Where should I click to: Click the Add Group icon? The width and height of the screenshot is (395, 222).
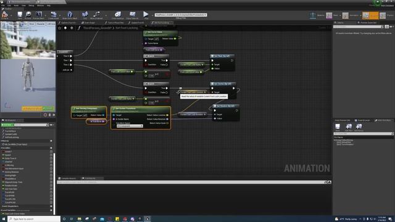pyautogui.click(x=359, y=127)
